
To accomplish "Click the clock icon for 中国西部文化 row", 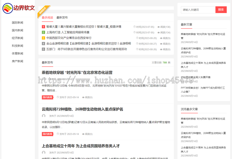I will pos(137,38).
